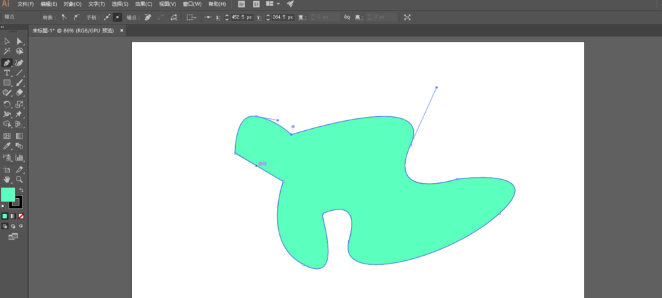Choose the Direct Selection tool
The width and height of the screenshot is (662, 298).
[20, 41]
